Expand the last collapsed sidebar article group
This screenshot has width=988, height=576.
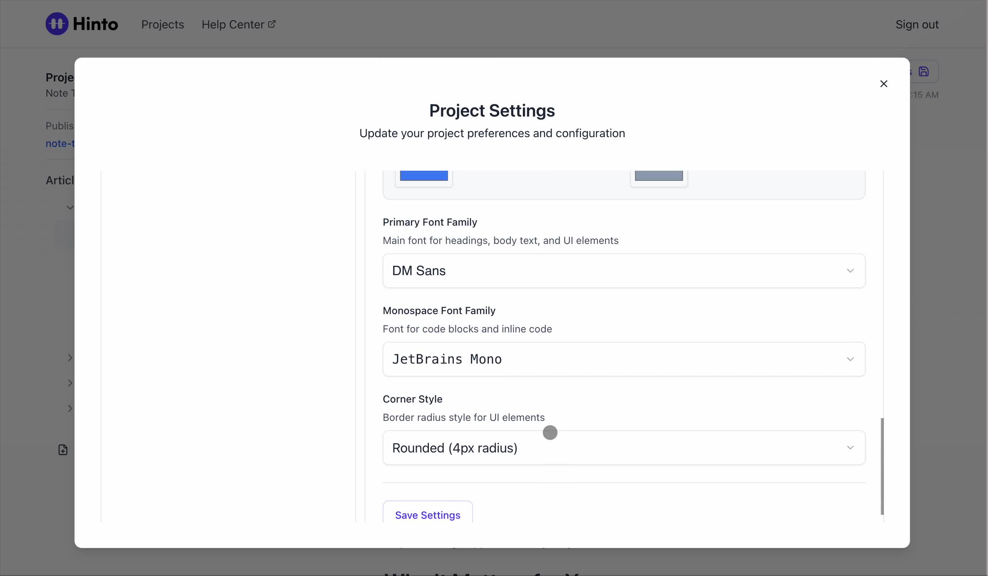[x=70, y=408]
